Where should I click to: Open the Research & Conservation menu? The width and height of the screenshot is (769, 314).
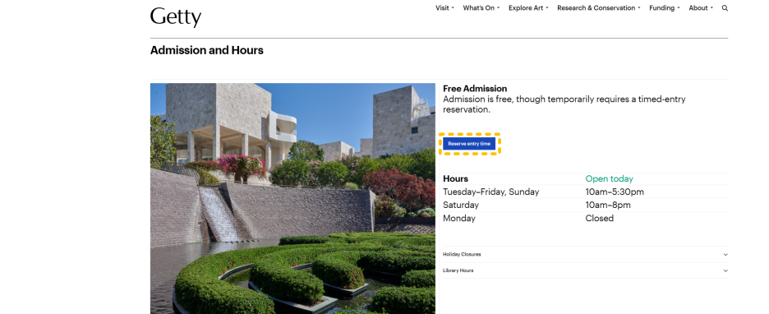coord(599,8)
